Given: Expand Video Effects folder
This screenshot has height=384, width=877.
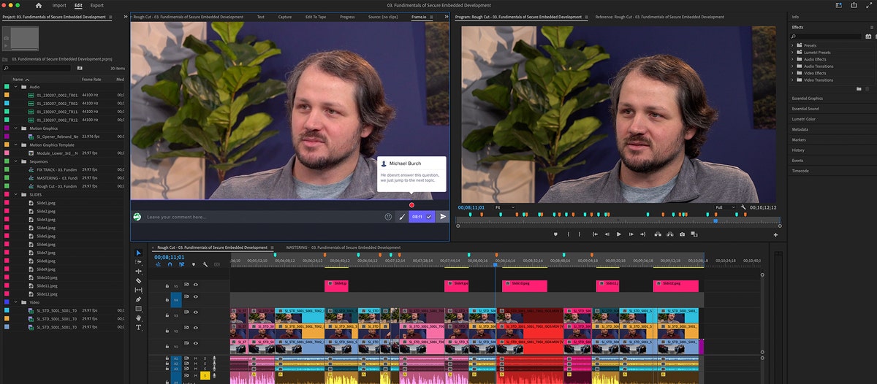Looking at the screenshot, I should pos(792,73).
